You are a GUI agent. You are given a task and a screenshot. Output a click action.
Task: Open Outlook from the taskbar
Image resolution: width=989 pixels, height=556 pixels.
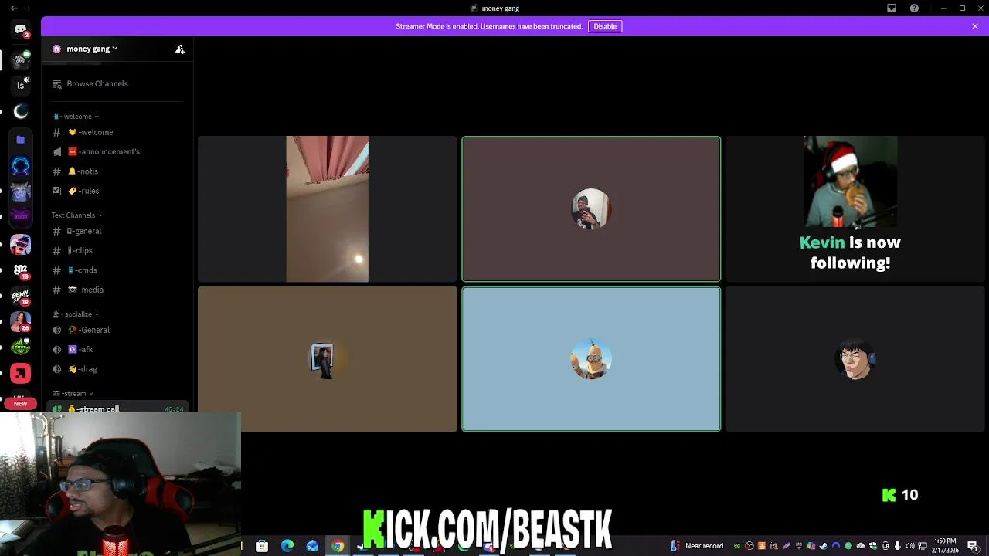tap(313, 546)
